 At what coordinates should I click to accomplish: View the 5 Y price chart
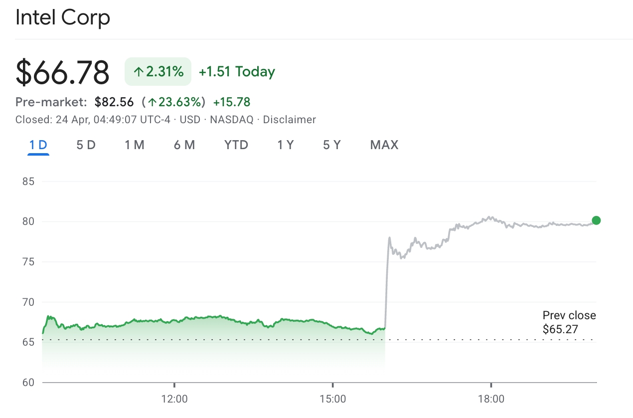click(332, 145)
